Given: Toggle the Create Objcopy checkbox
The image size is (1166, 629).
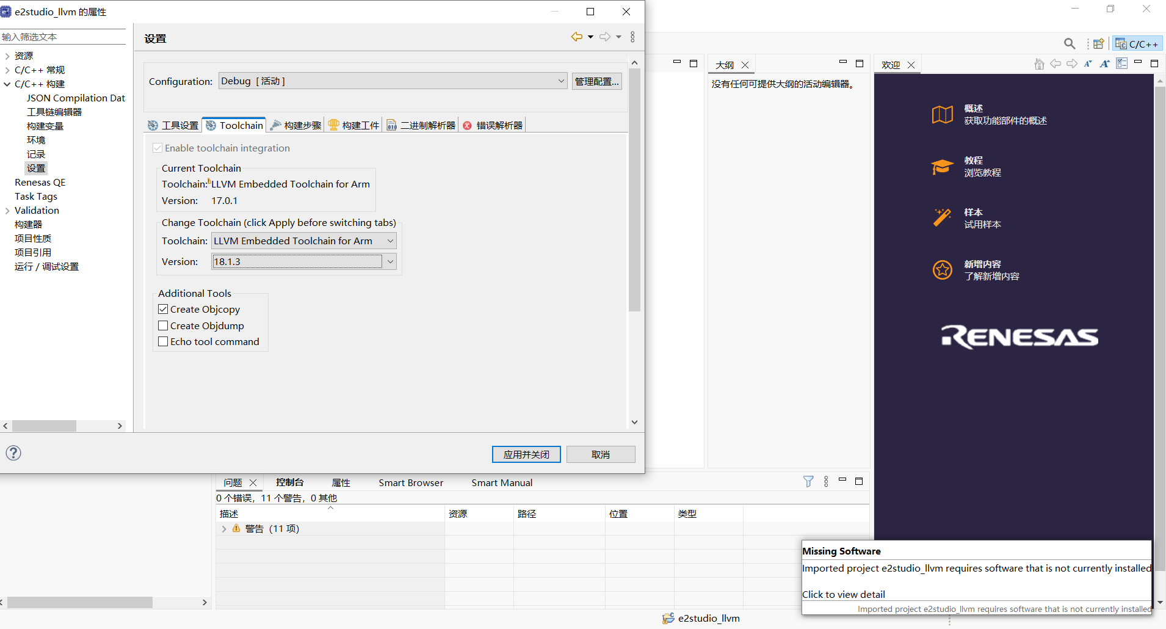Looking at the screenshot, I should [163, 309].
